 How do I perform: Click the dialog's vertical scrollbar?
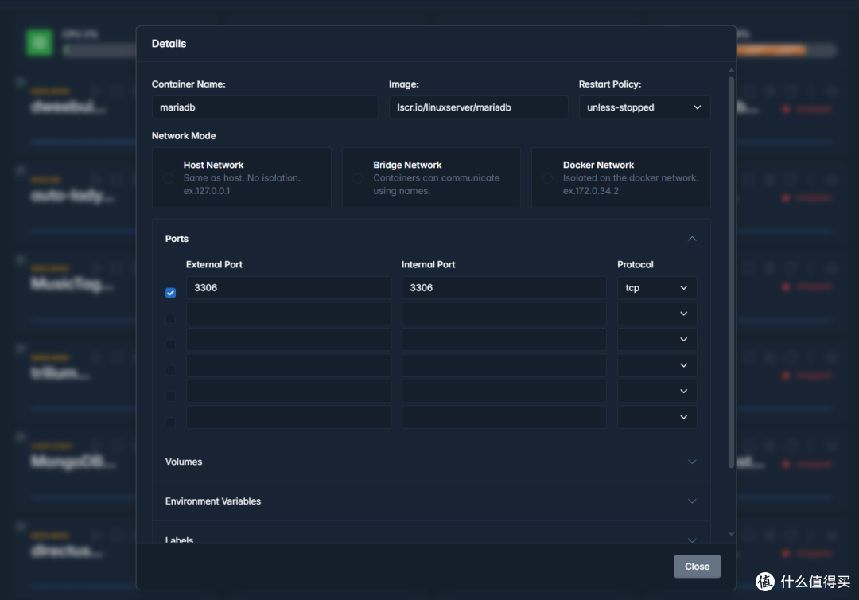(x=732, y=271)
